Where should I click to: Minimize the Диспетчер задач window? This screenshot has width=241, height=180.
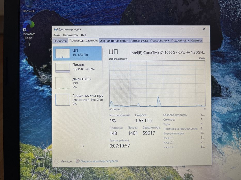[182, 29]
